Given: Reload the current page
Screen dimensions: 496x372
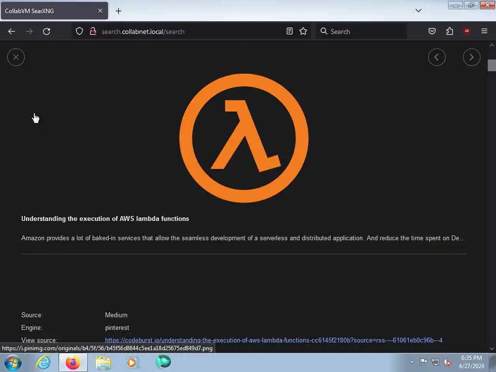Looking at the screenshot, I should [x=46, y=31].
